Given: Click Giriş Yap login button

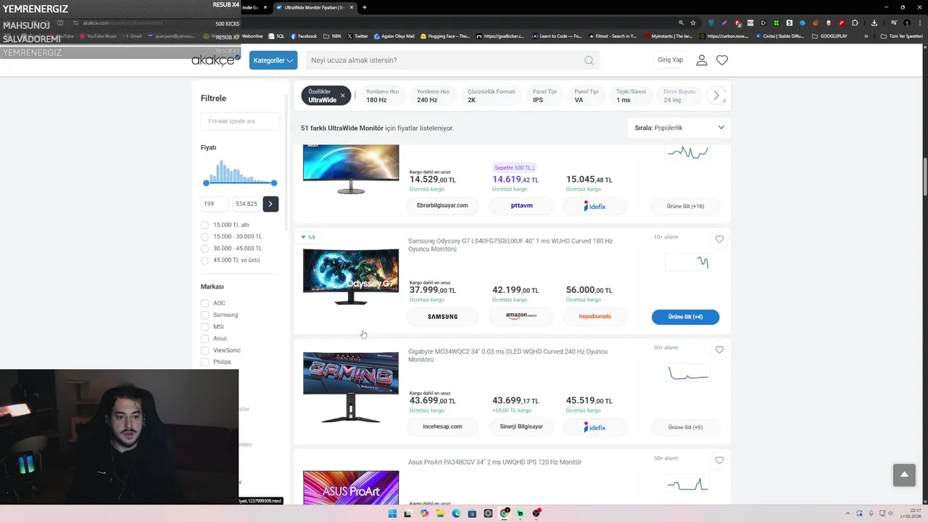Looking at the screenshot, I should tap(670, 60).
